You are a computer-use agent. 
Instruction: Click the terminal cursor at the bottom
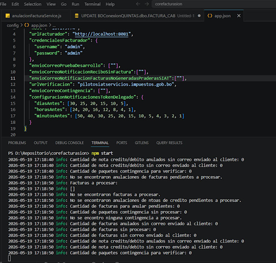tap(9, 259)
